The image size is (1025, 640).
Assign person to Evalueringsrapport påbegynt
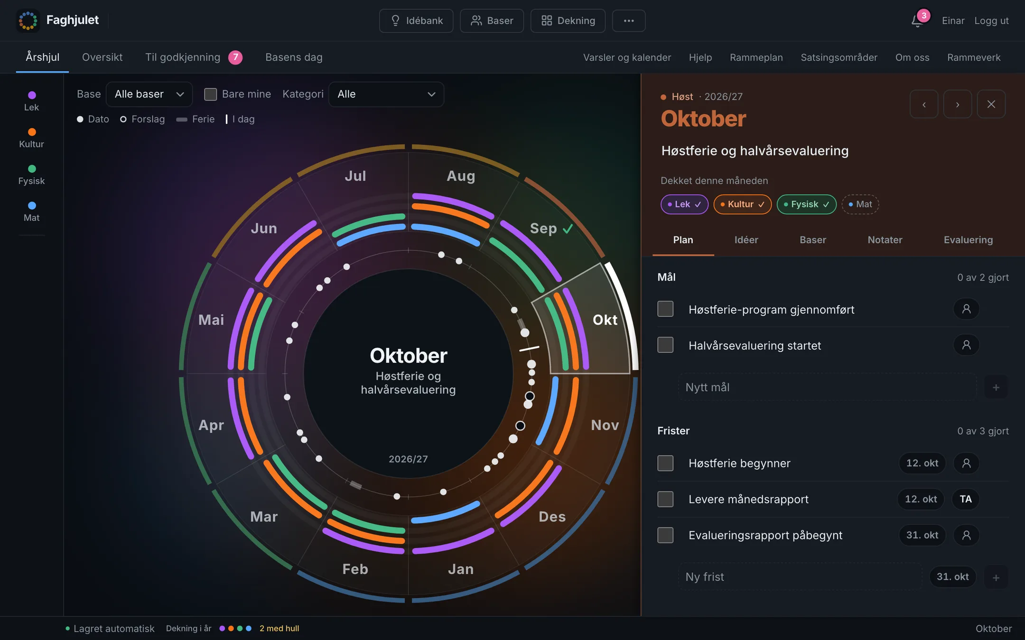[x=966, y=535]
